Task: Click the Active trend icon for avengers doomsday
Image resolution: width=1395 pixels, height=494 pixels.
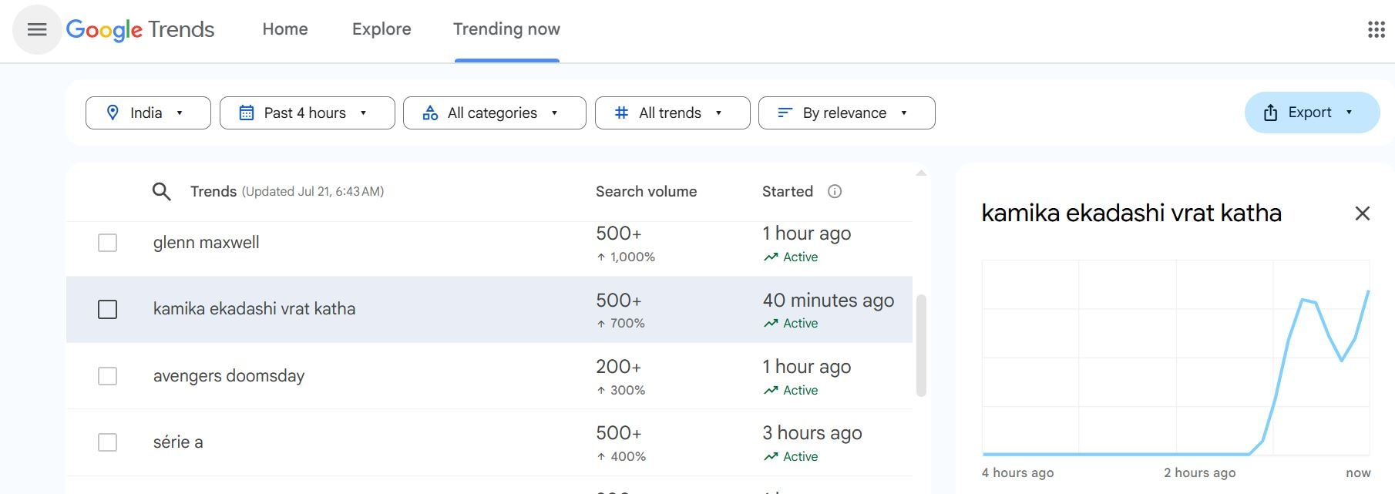Action: pos(771,390)
